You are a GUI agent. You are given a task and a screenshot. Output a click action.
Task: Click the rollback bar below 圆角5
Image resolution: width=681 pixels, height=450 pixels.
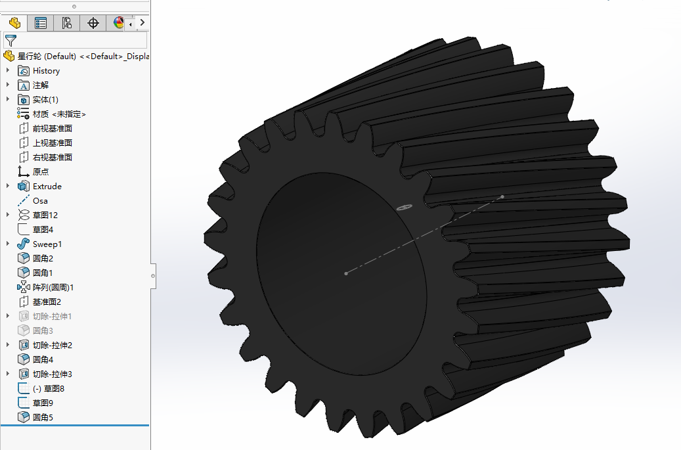point(75,425)
